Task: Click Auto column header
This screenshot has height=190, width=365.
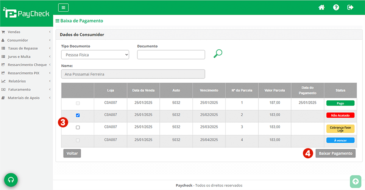Action: 176,90
